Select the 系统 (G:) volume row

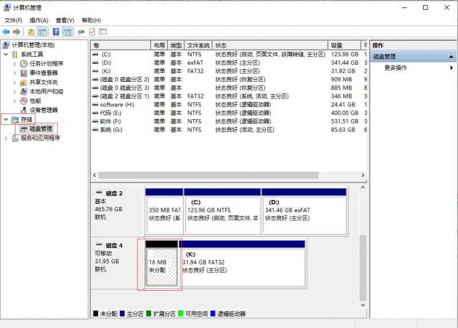[230, 130]
